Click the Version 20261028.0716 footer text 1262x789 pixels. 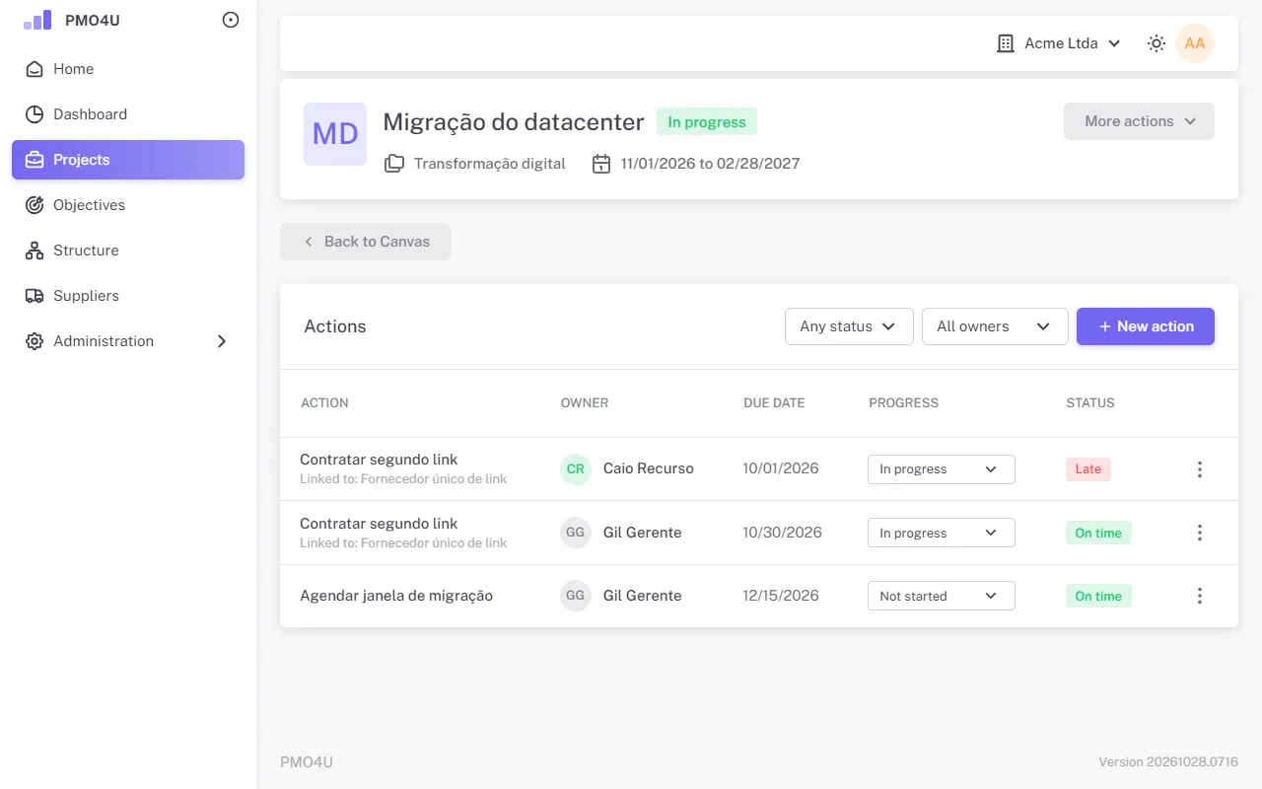(x=1168, y=762)
